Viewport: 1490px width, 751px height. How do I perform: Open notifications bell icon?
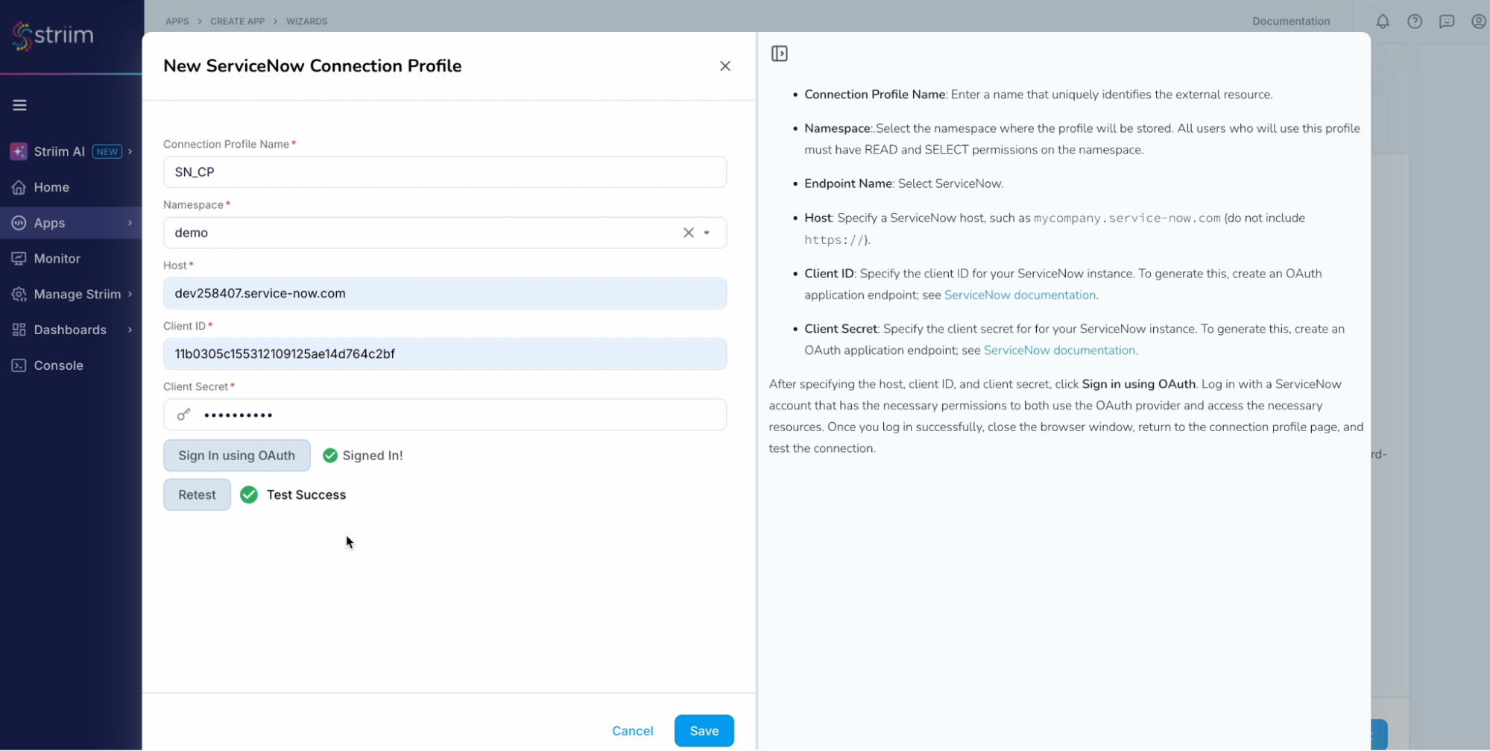pos(1383,22)
